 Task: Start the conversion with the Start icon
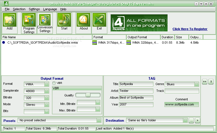[x=64, y=20]
